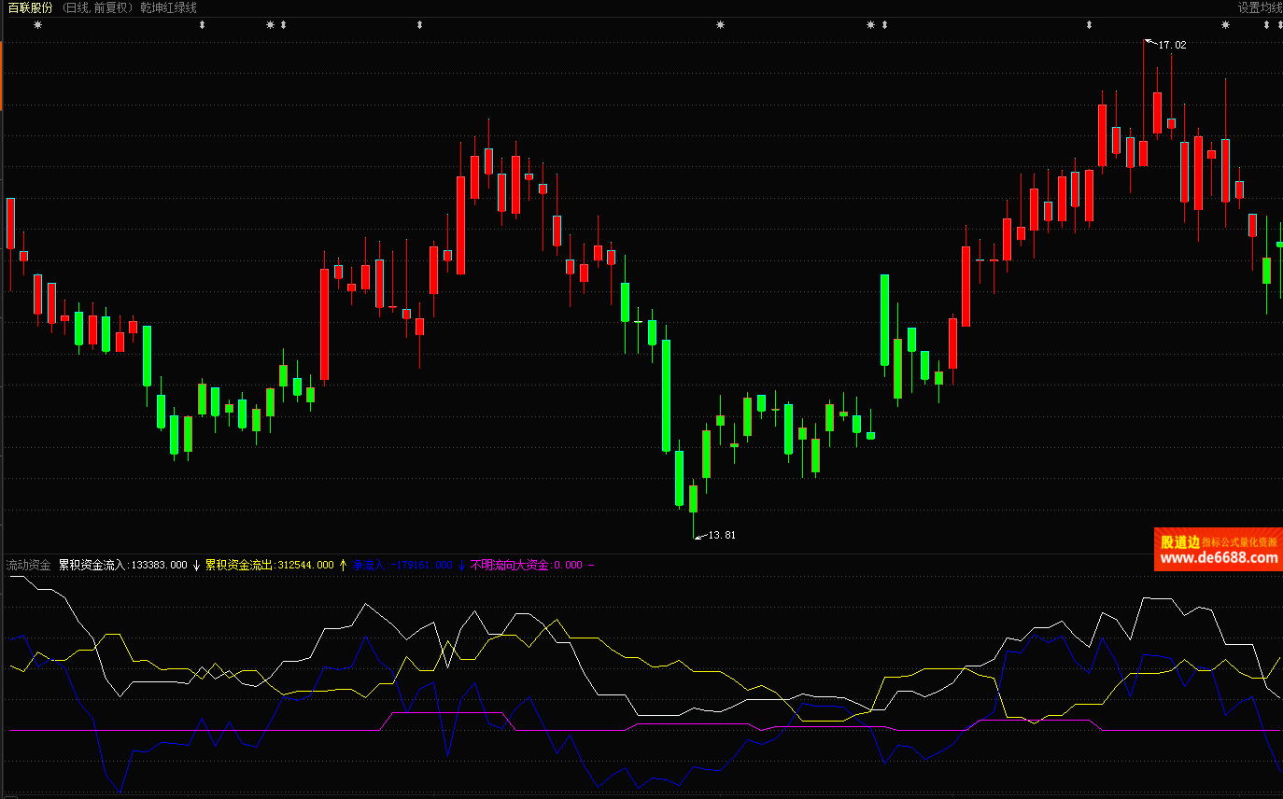Click the first asterisk marker in the top row

coord(38,25)
